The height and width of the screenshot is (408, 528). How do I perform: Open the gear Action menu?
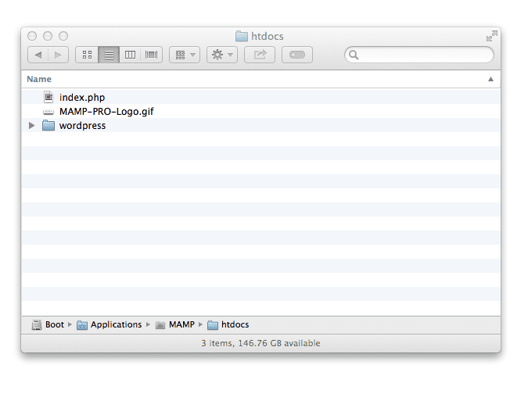point(222,55)
